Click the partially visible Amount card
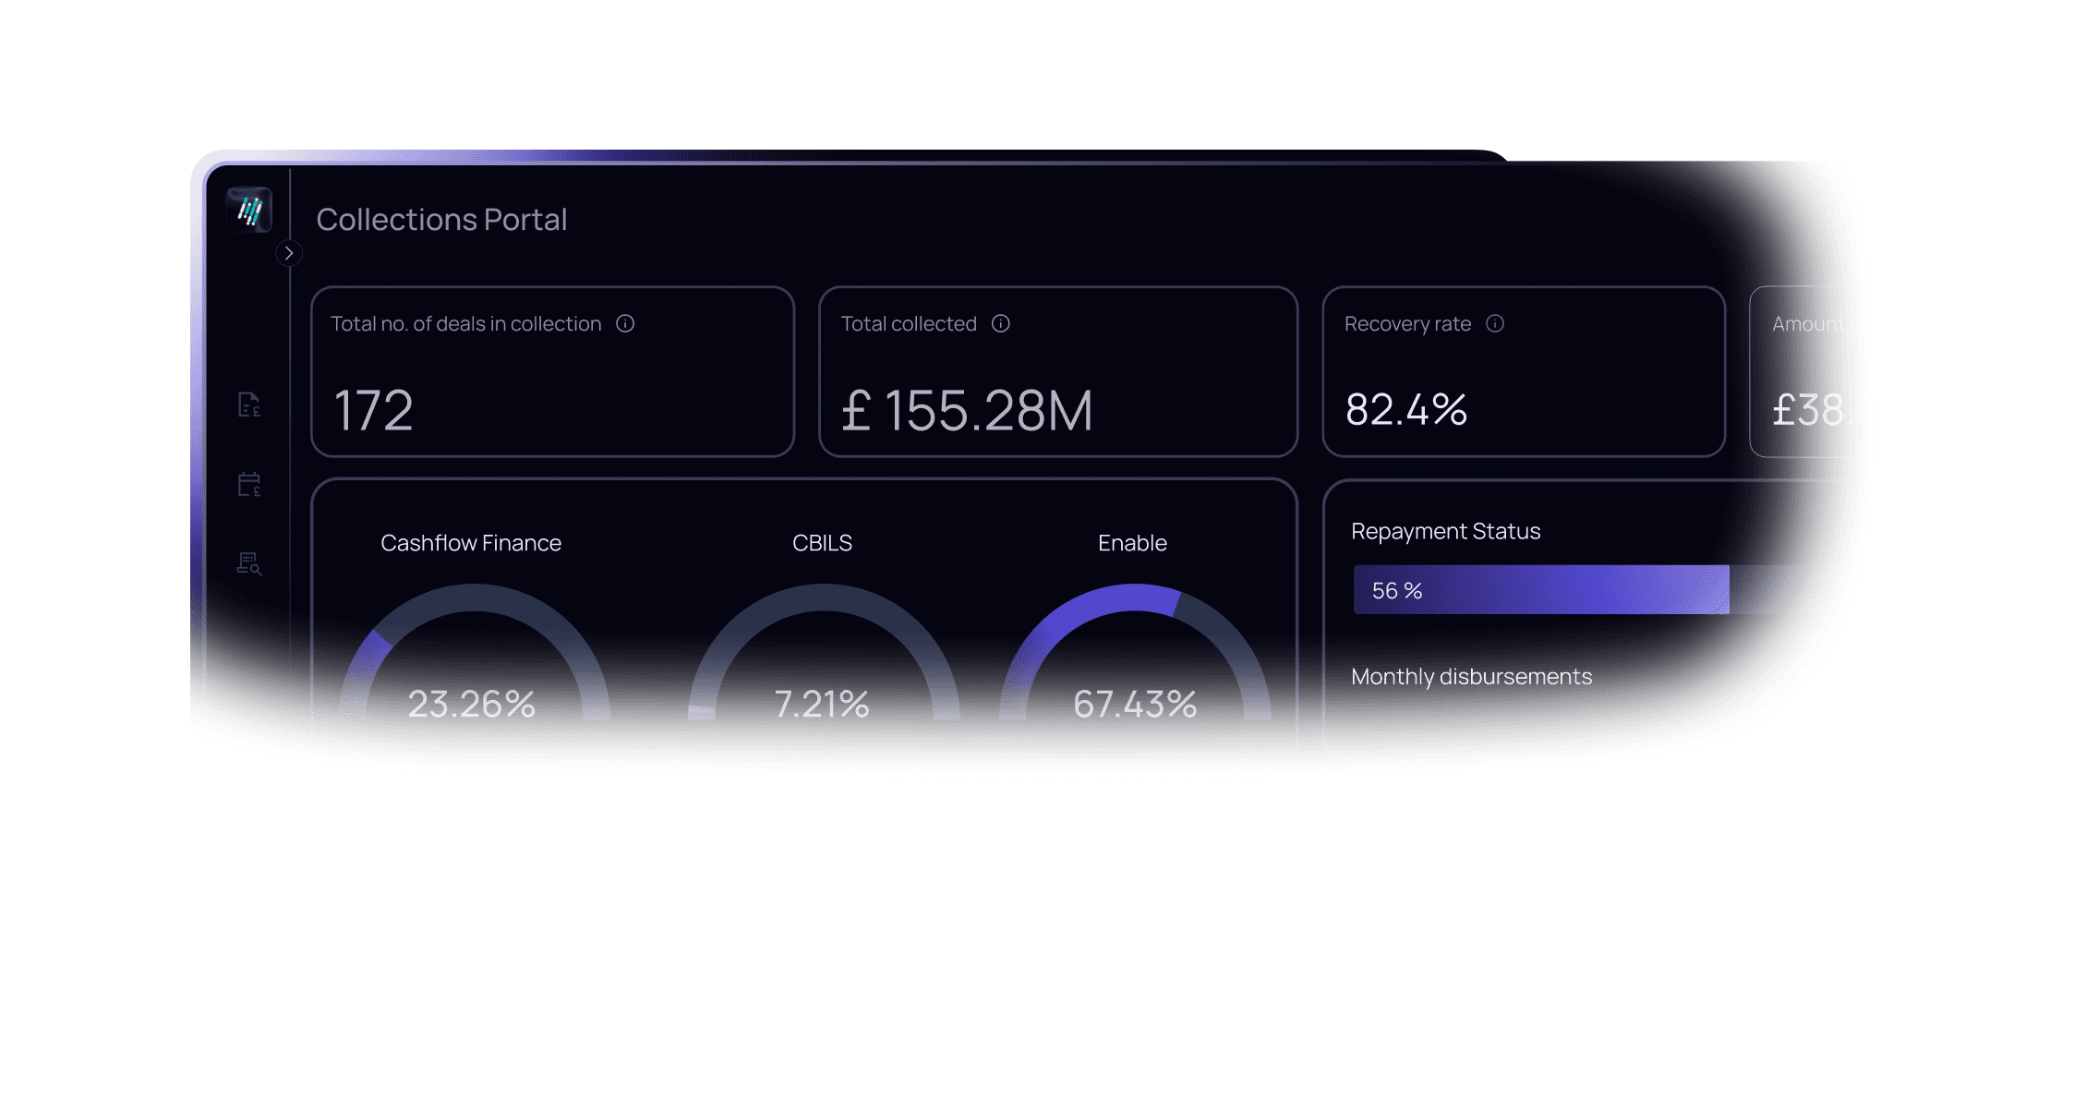2098x1099 pixels. tap(1801, 371)
